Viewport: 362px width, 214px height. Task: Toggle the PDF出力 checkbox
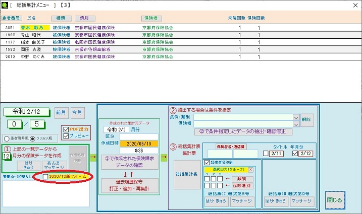coord(66,129)
